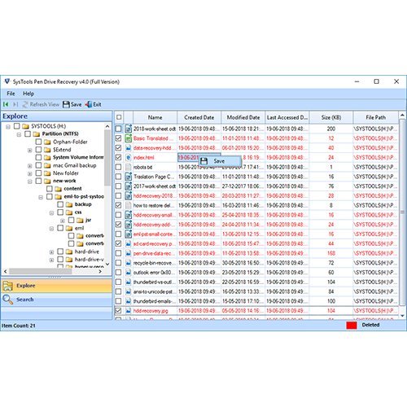Uncheck the Basic Translated row checkbox
This screenshot has height=407, width=407.
click(x=119, y=138)
